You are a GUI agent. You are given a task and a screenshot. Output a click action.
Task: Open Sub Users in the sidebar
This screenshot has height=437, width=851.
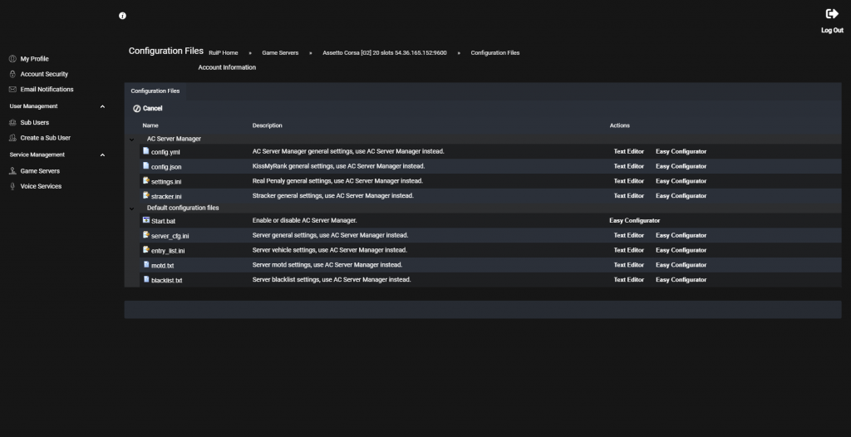tap(34, 123)
